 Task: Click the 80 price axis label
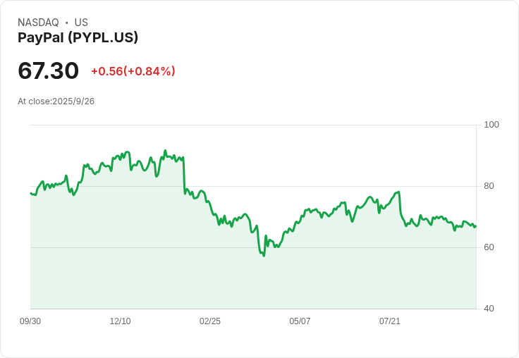(489, 186)
